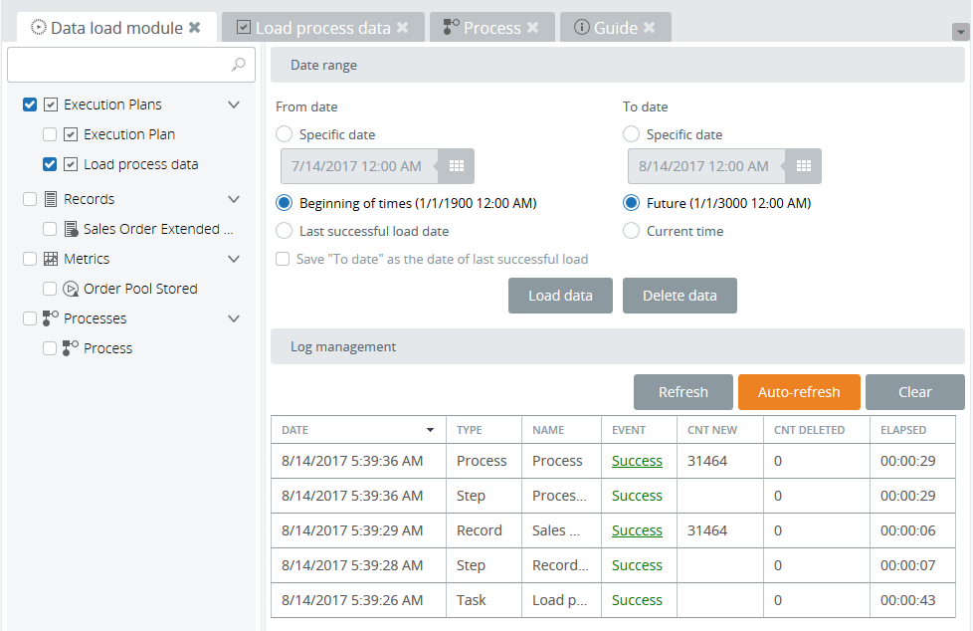The height and width of the screenshot is (631, 973).
Task: Select the Last successful load date option
Action: pos(285,231)
